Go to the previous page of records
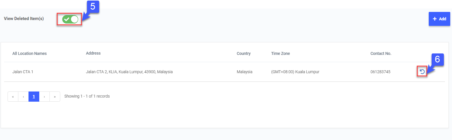This screenshot has width=452, height=140. point(23,96)
